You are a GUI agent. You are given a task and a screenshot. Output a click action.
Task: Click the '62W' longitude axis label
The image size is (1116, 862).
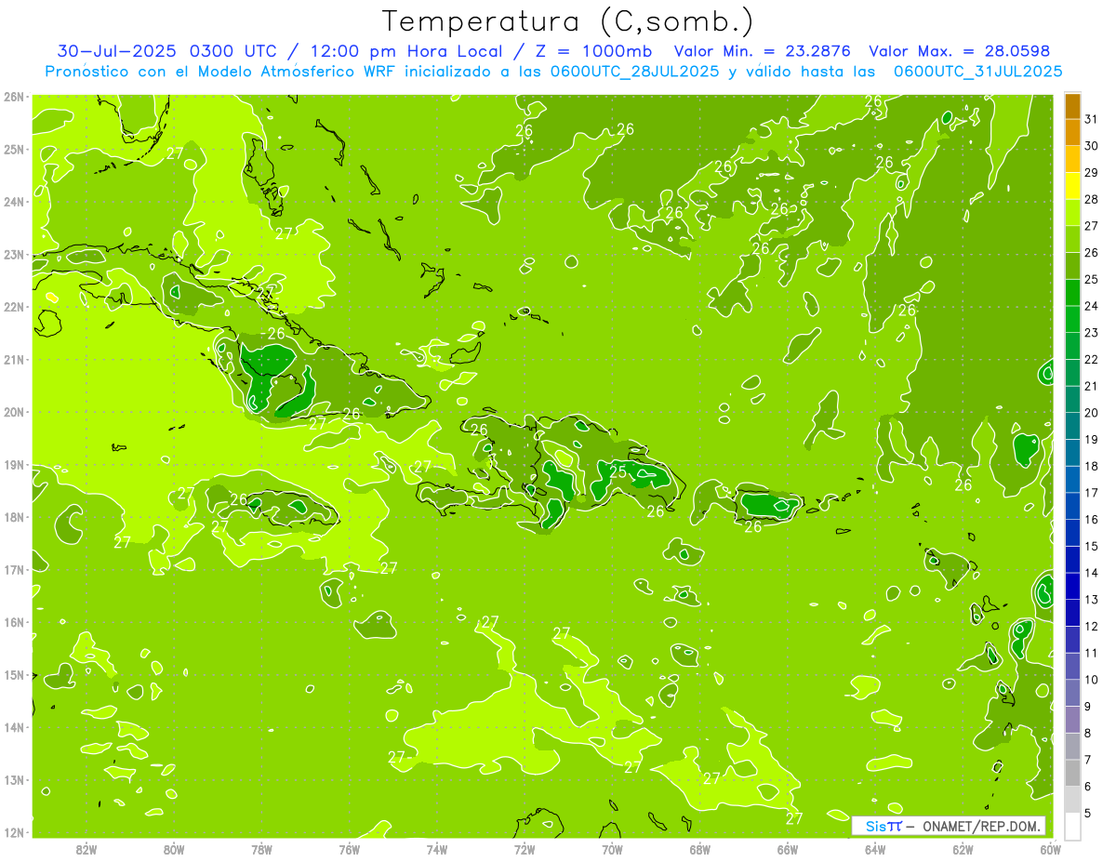(963, 849)
